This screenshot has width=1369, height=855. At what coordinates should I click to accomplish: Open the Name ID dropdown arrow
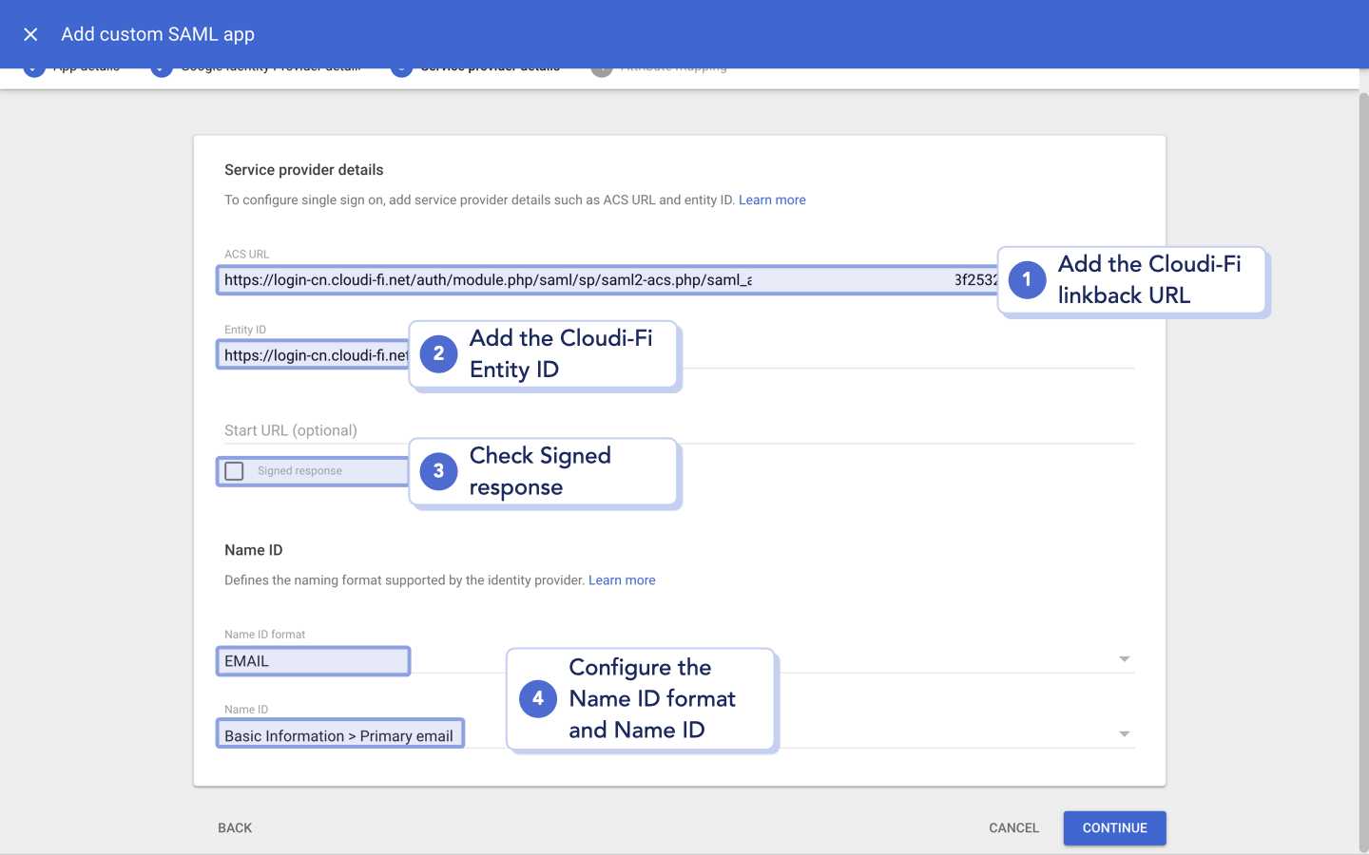coord(1124,733)
